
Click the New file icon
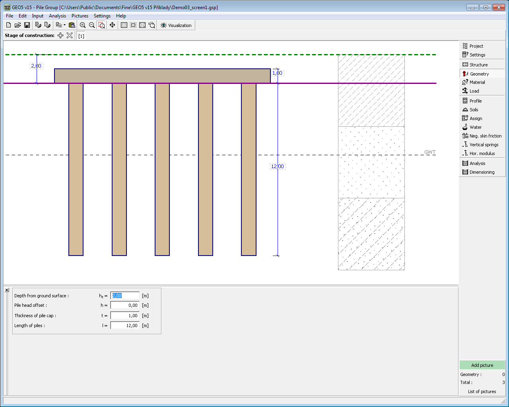pyautogui.click(x=9, y=25)
